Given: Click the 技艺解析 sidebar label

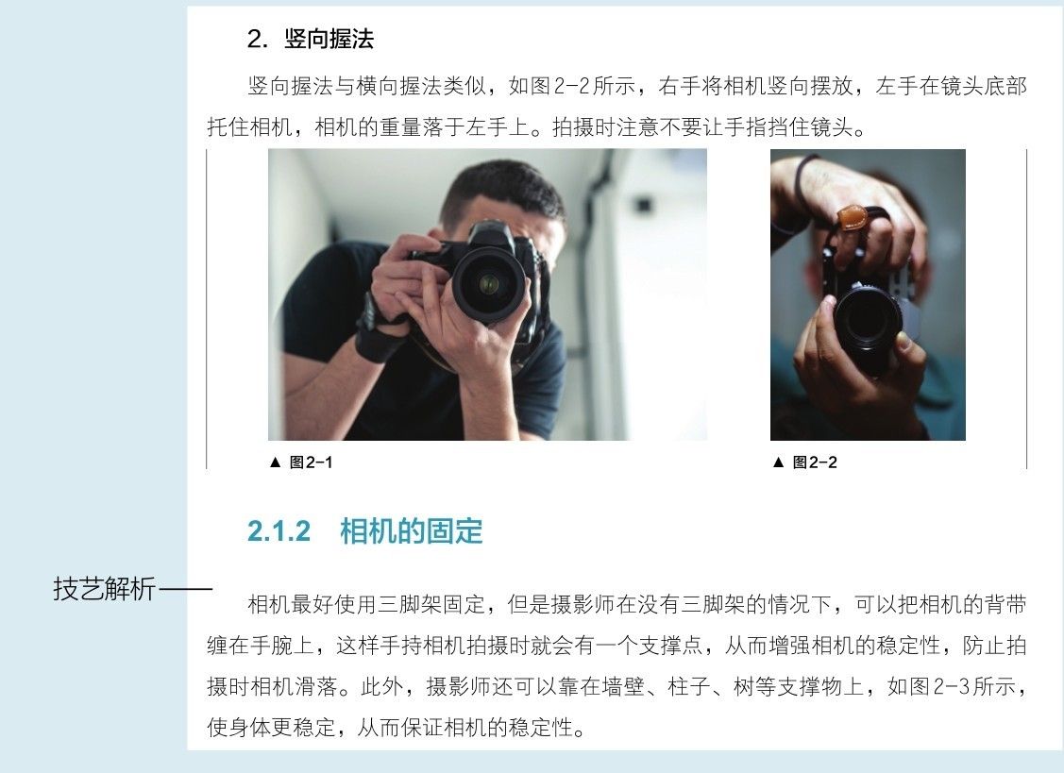Looking at the screenshot, I should (x=105, y=588).
